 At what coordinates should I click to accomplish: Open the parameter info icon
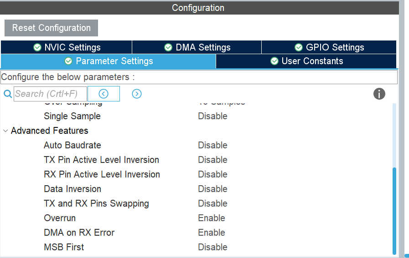[379, 94]
